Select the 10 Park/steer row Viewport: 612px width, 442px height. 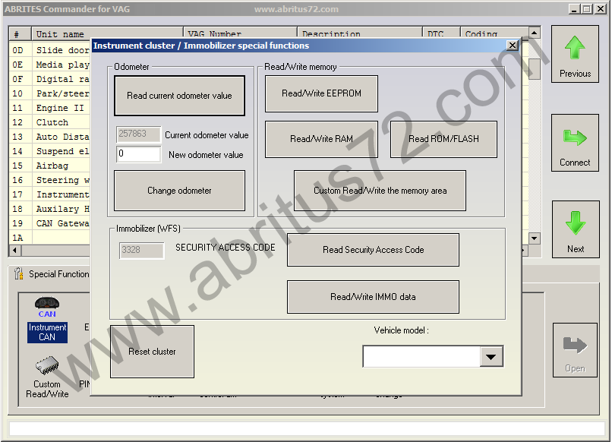point(50,93)
